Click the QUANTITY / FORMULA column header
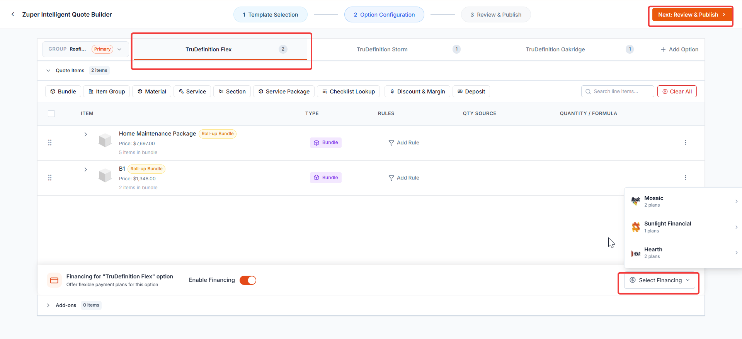Image resolution: width=742 pixels, height=339 pixels. click(x=589, y=114)
